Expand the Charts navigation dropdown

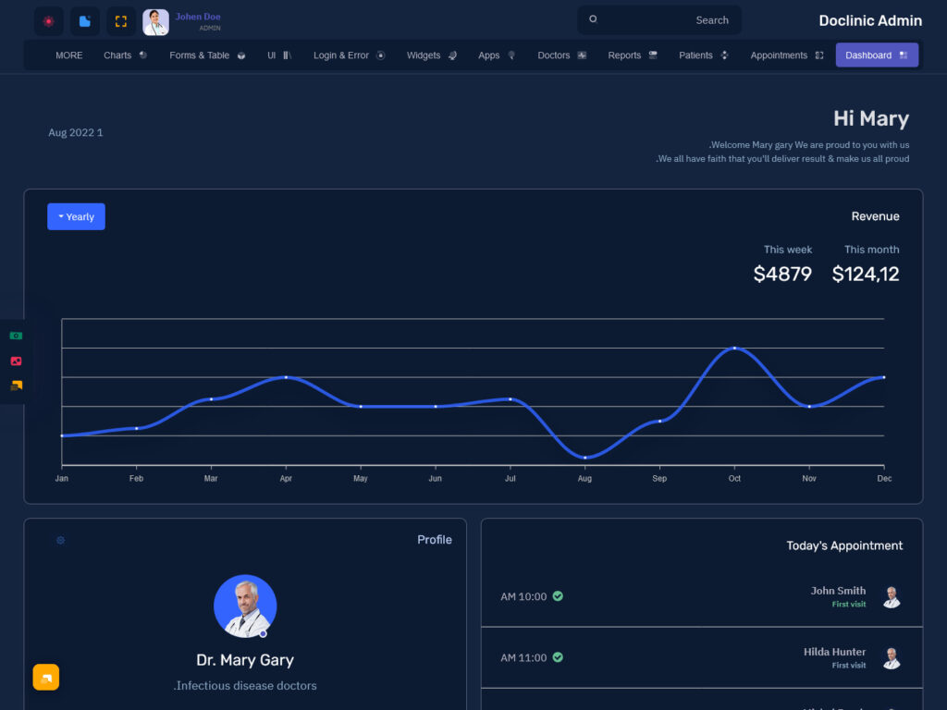124,55
